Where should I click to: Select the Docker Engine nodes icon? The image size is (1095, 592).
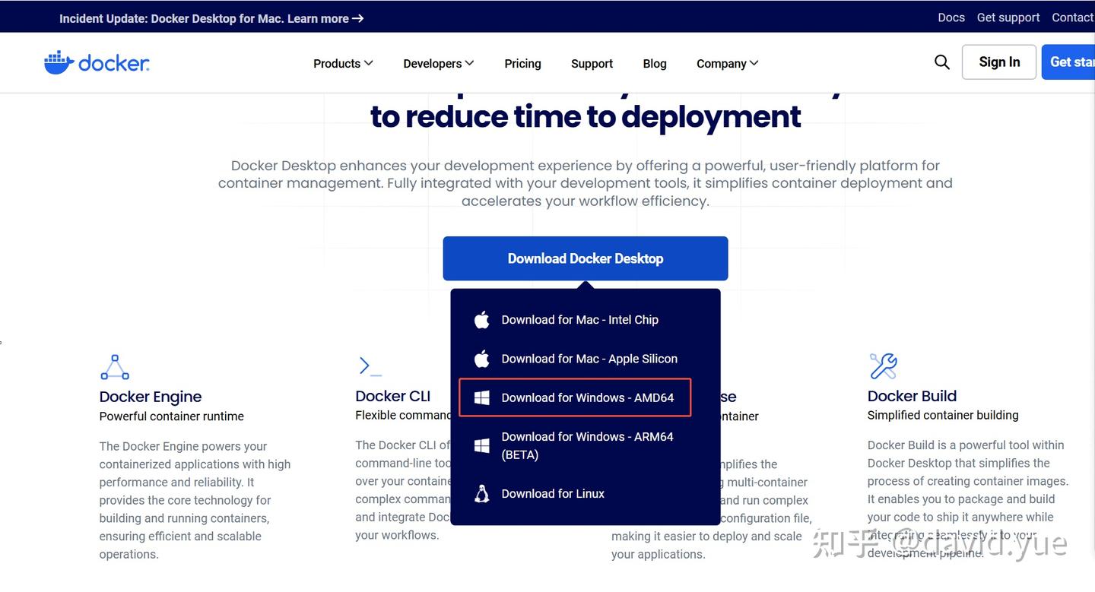pyautogui.click(x=114, y=366)
